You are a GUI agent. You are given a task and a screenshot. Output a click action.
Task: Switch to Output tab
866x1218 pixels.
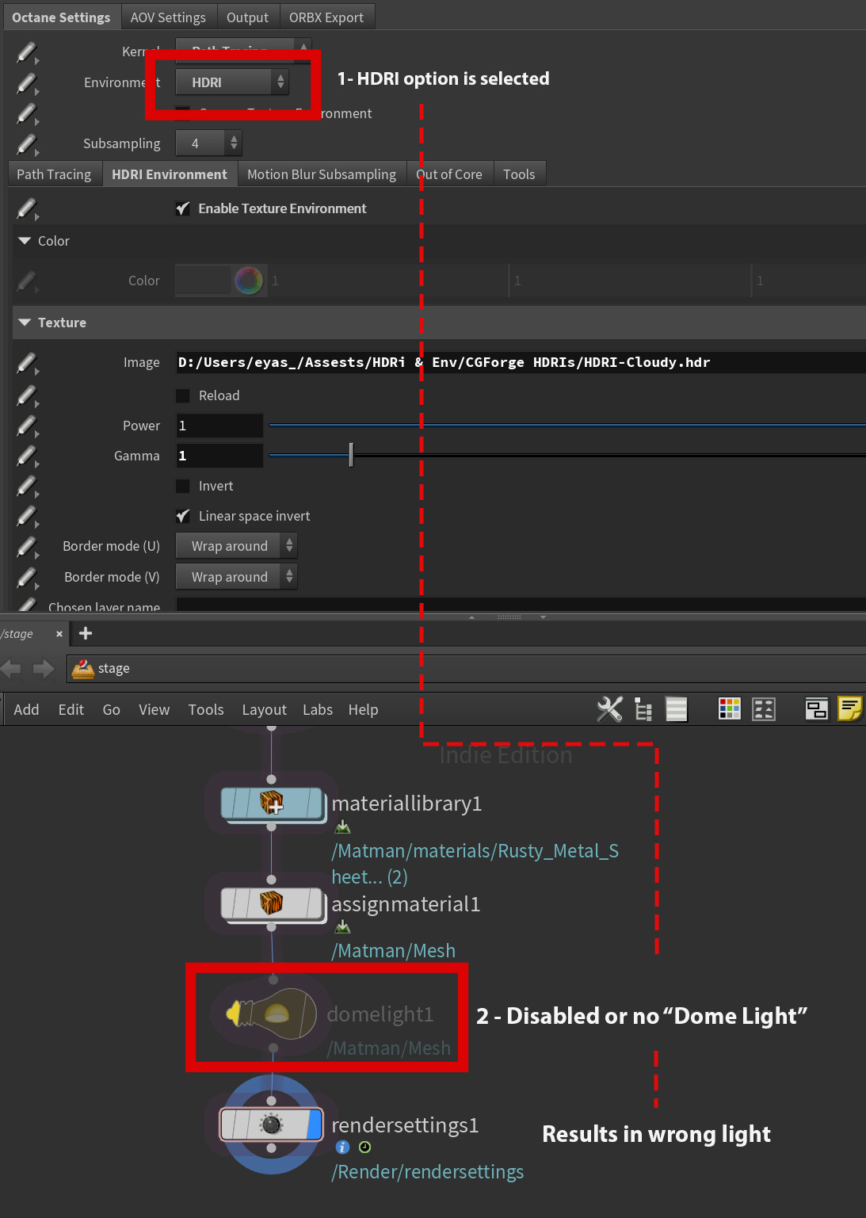pos(247,17)
